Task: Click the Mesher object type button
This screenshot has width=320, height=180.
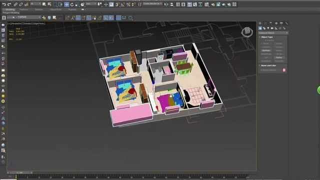Action: [279, 57]
